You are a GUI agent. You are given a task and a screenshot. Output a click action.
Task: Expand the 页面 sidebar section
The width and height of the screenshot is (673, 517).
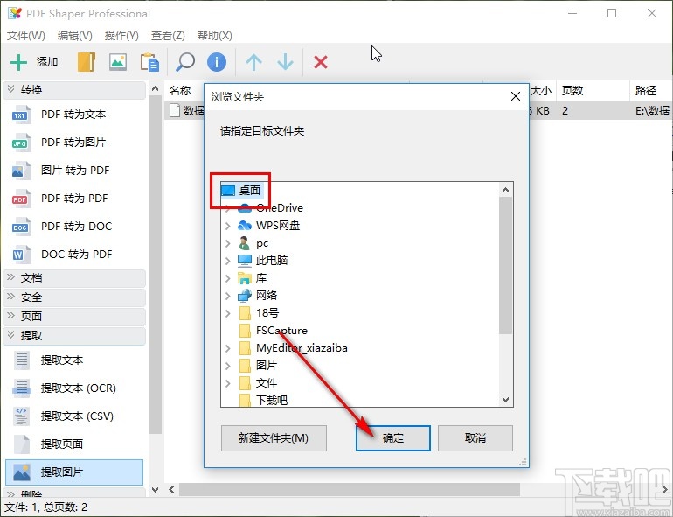point(73,317)
